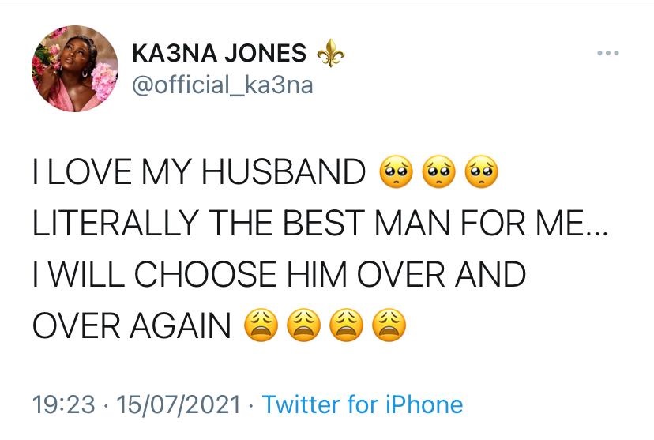Open the Twitter for iPhone source link

pos(363,405)
